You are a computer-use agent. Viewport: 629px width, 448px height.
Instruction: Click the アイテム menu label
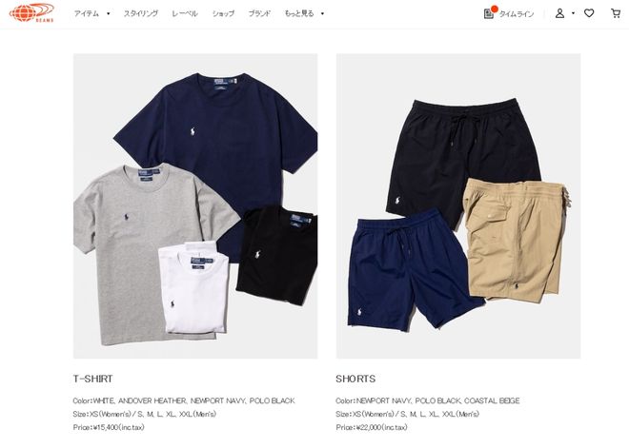click(86, 13)
